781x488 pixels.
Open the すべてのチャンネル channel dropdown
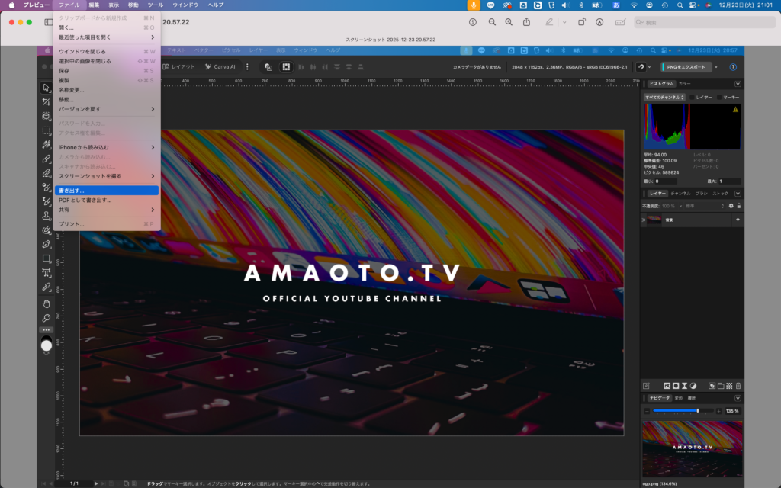click(664, 98)
